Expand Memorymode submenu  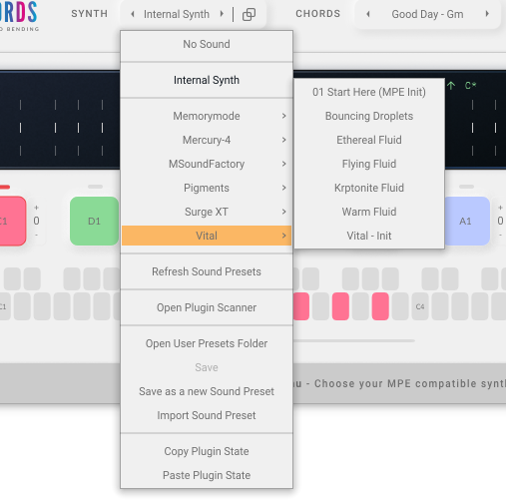(x=207, y=116)
